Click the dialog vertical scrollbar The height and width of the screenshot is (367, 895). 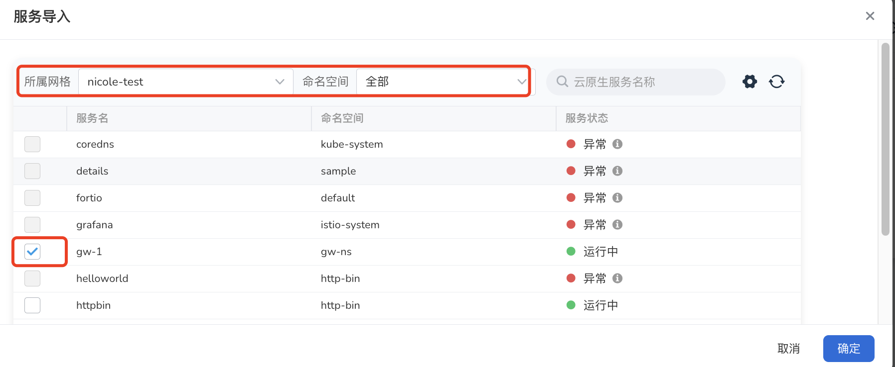coord(885,139)
